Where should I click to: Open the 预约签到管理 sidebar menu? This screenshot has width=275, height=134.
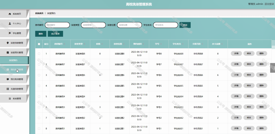click(x=14, y=70)
